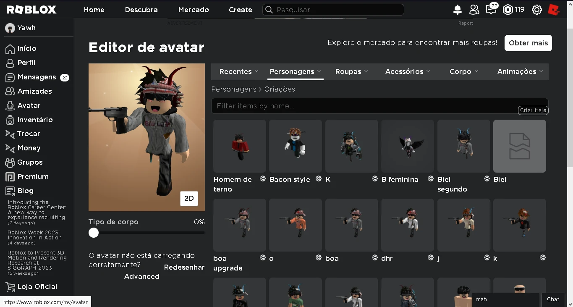Open Início home icon in sidebar

[x=10, y=49]
